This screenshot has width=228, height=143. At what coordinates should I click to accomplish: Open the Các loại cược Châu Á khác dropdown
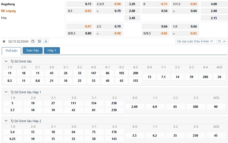[x=195, y=41]
